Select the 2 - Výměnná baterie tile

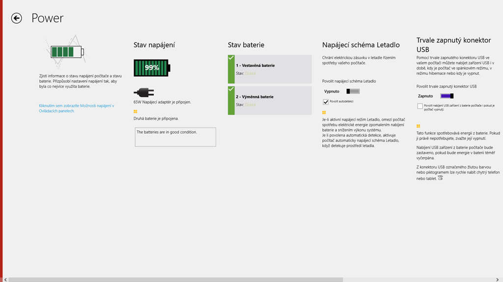coord(273,100)
